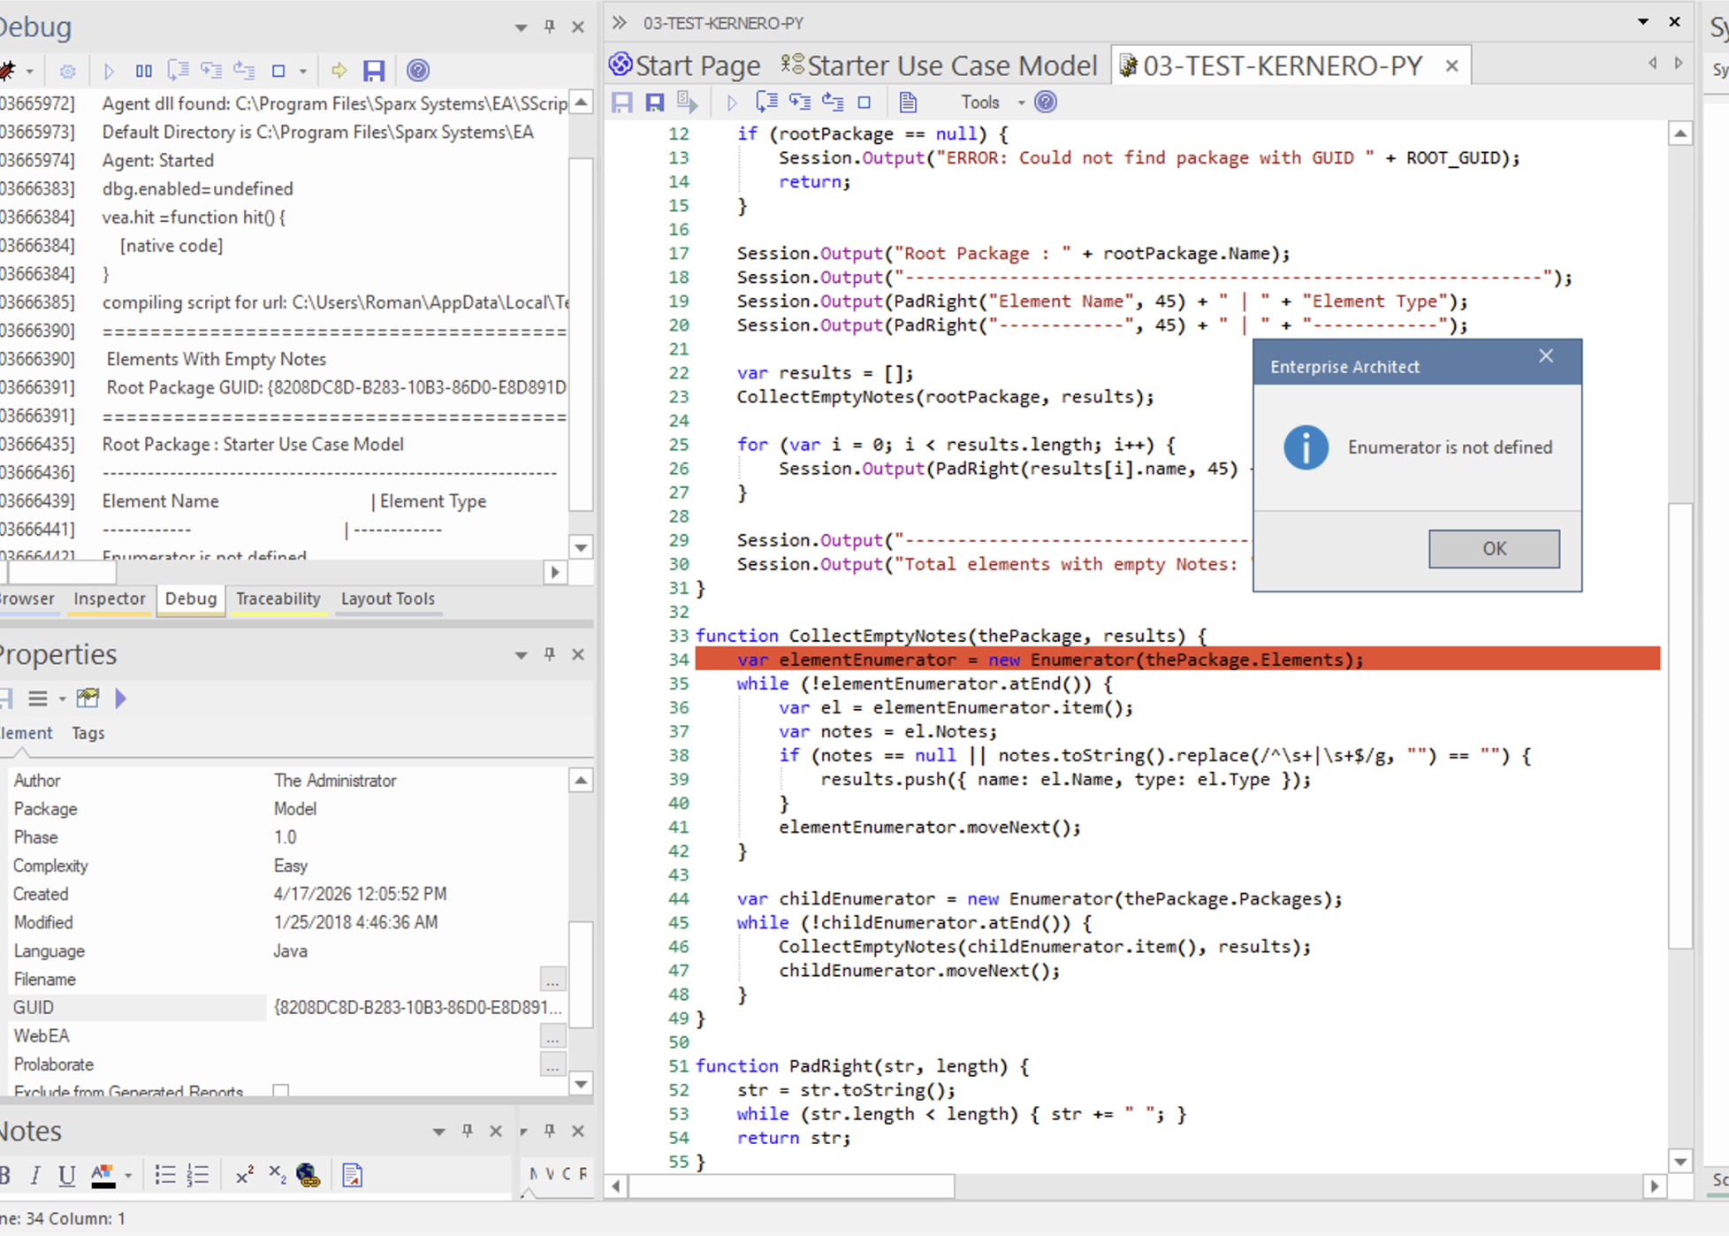Switch to the Traceability tab
Viewport: 1729px width, 1236px height.
(x=278, y=599)
